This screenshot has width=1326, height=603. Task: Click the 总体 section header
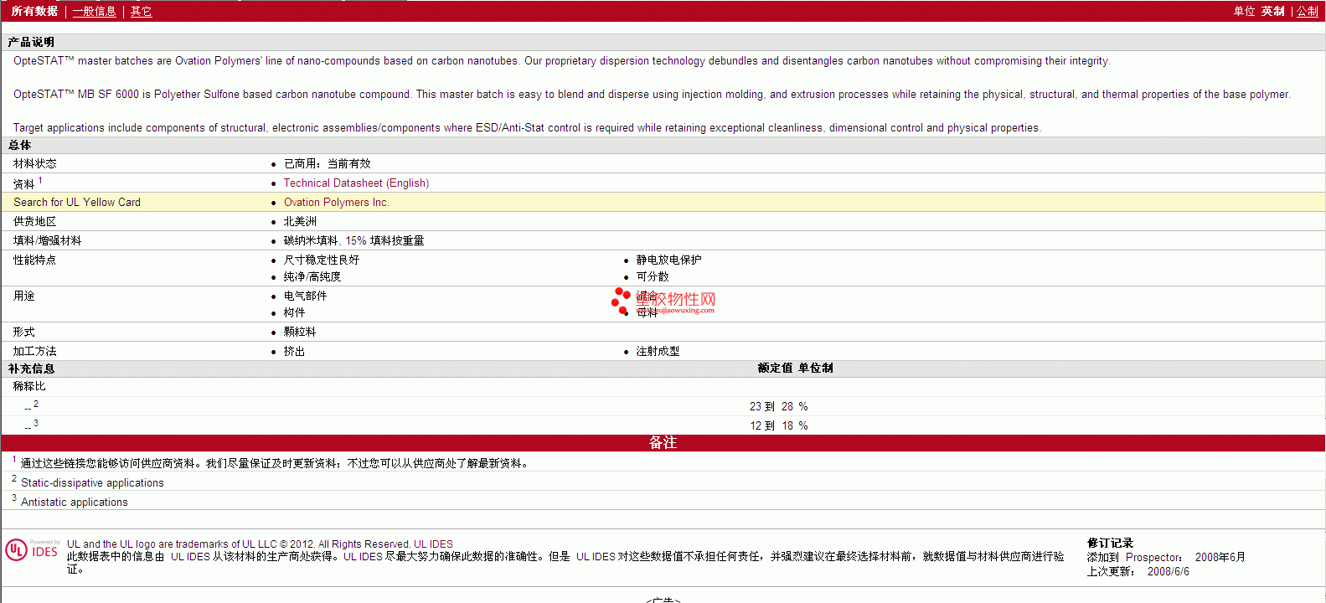(x=19, y=145)
